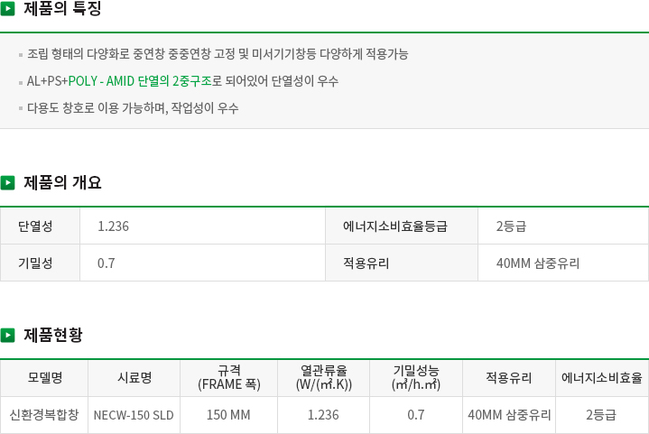The width and height of the screenshot is (649, 434).
Task: Click the 열관류율 column header
Action: pos(324,378)
